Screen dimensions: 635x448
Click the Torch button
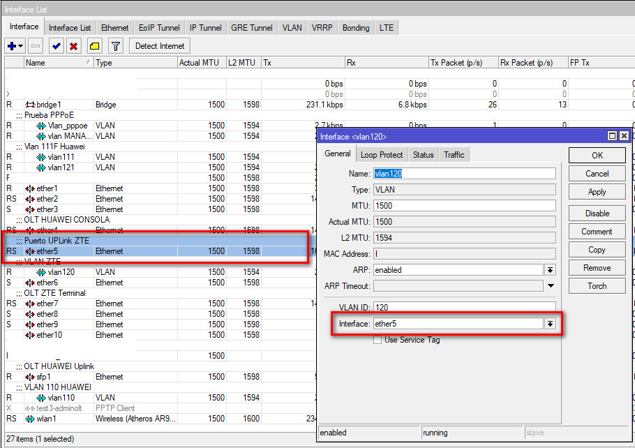[597, 286]
